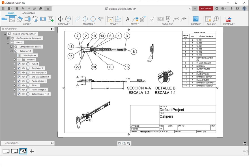Hide Bottom Caliper (1):1 with eye icon
The height and width of the screenshot is (167, 249).
click(23, 94)
